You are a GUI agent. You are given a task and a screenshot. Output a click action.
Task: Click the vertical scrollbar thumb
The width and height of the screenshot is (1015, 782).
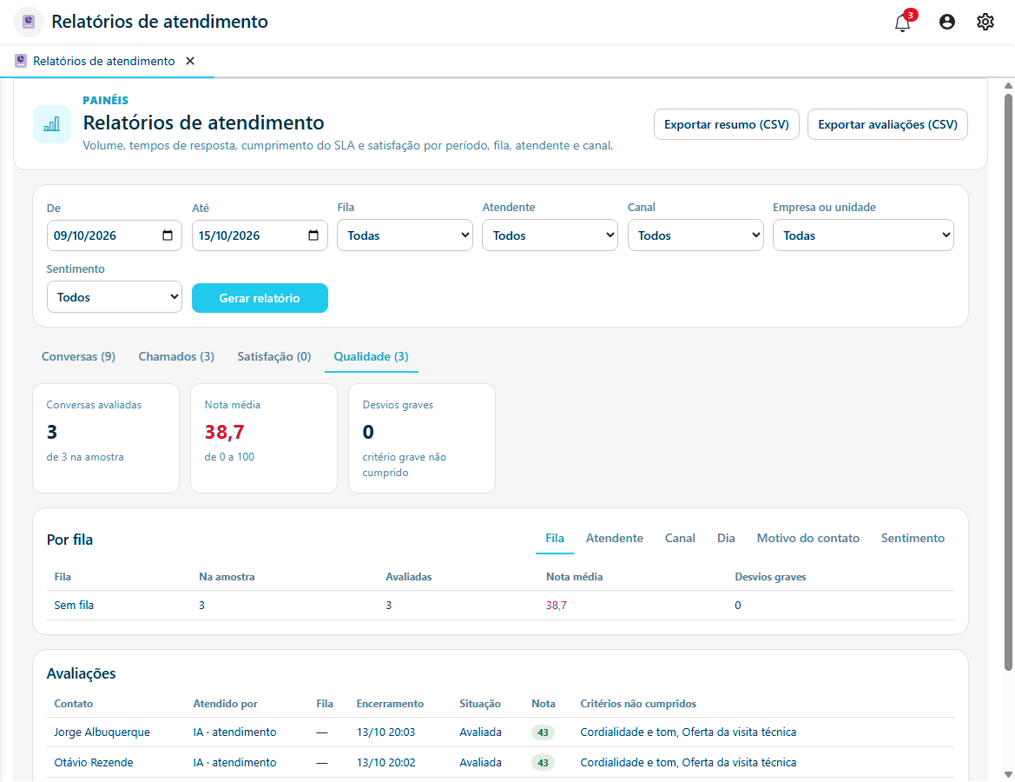(1008, 382)
